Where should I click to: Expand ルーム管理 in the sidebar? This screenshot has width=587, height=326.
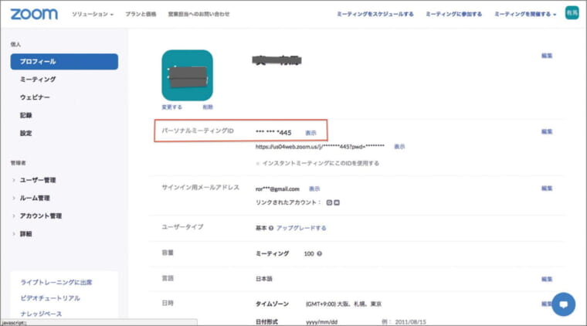(35, 198)
